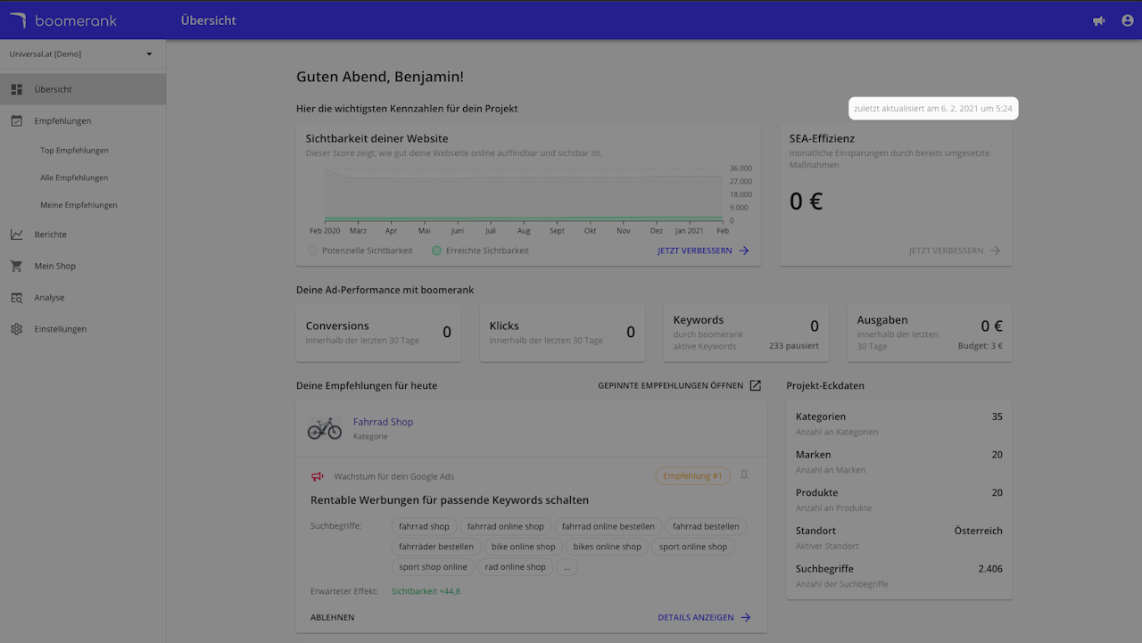Click the Conversions metric card
Viewport: 1142px width, 643px height.
(x=378, y=333)
